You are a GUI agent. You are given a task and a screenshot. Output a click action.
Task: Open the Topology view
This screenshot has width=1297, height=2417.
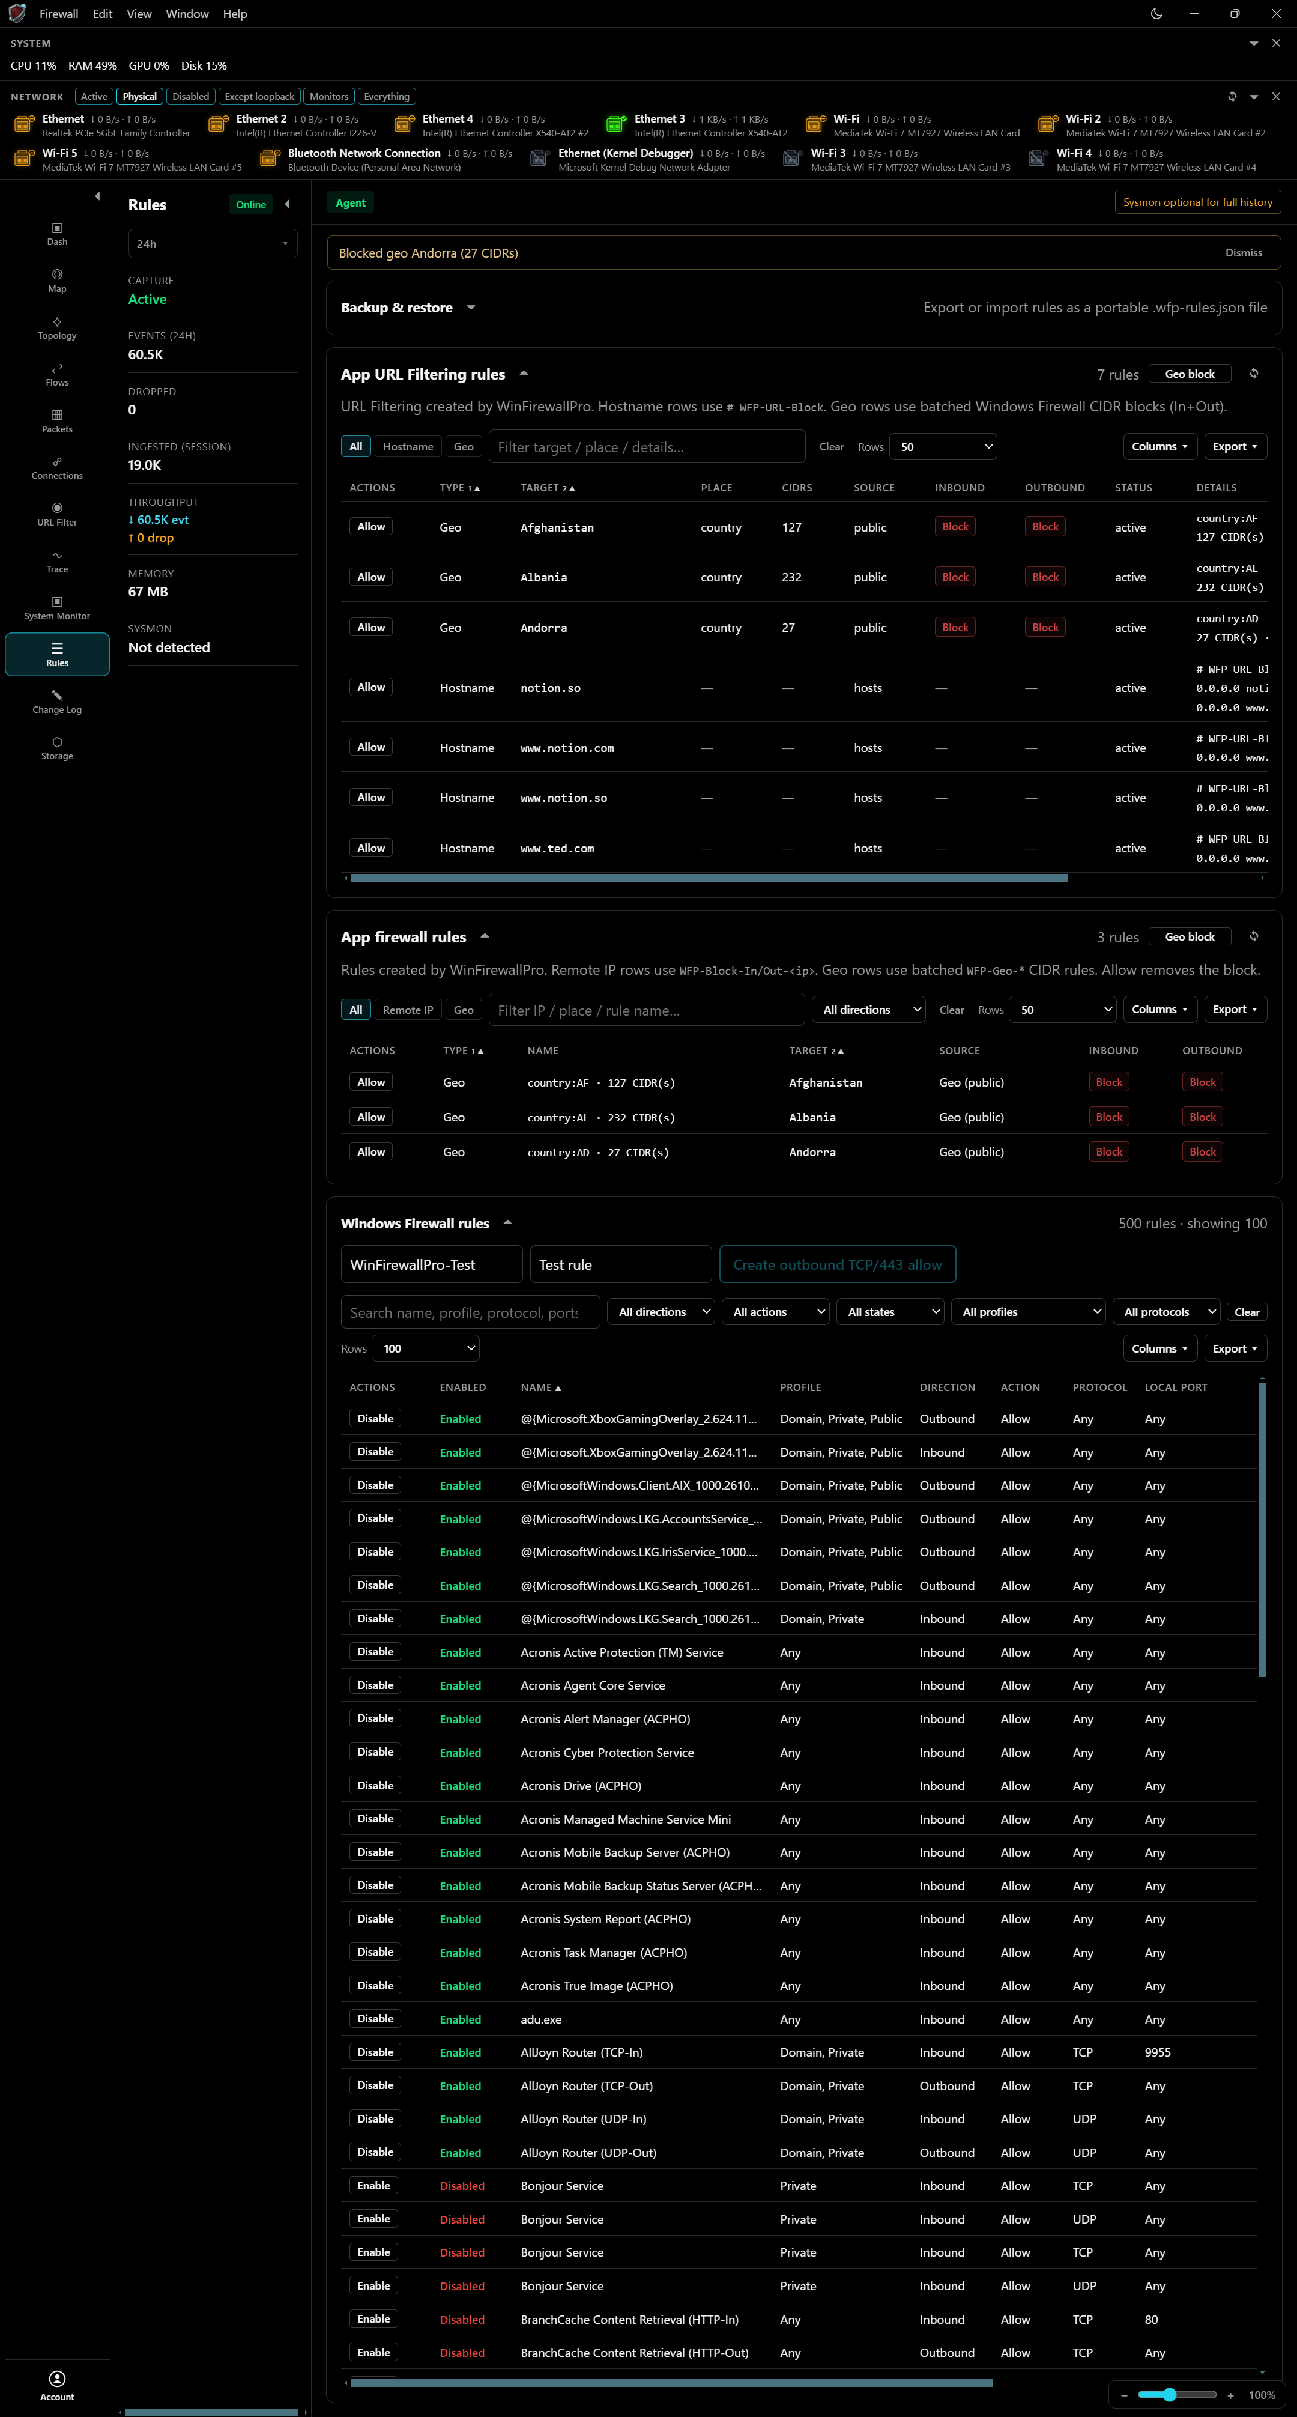point(57,327)
